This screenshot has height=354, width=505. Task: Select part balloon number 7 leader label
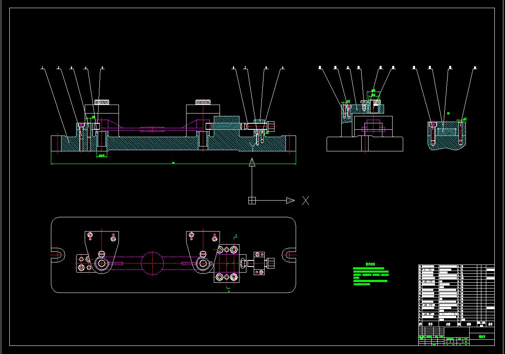[x=246, y=68]
